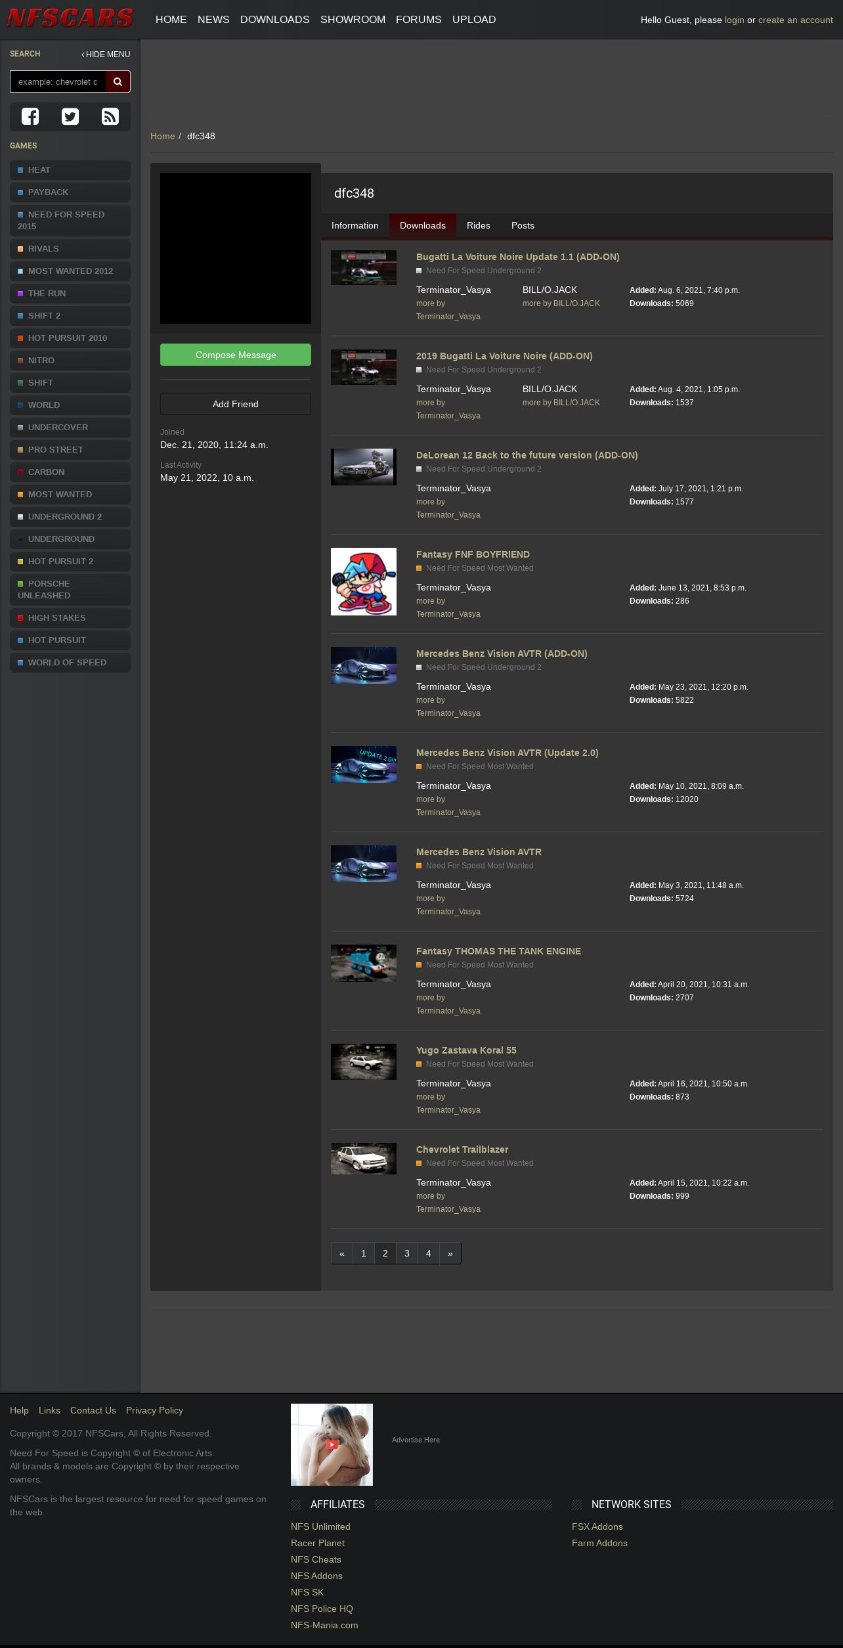Go to page 1 in pagination
843x1648 pixels.
[364, 1253]
